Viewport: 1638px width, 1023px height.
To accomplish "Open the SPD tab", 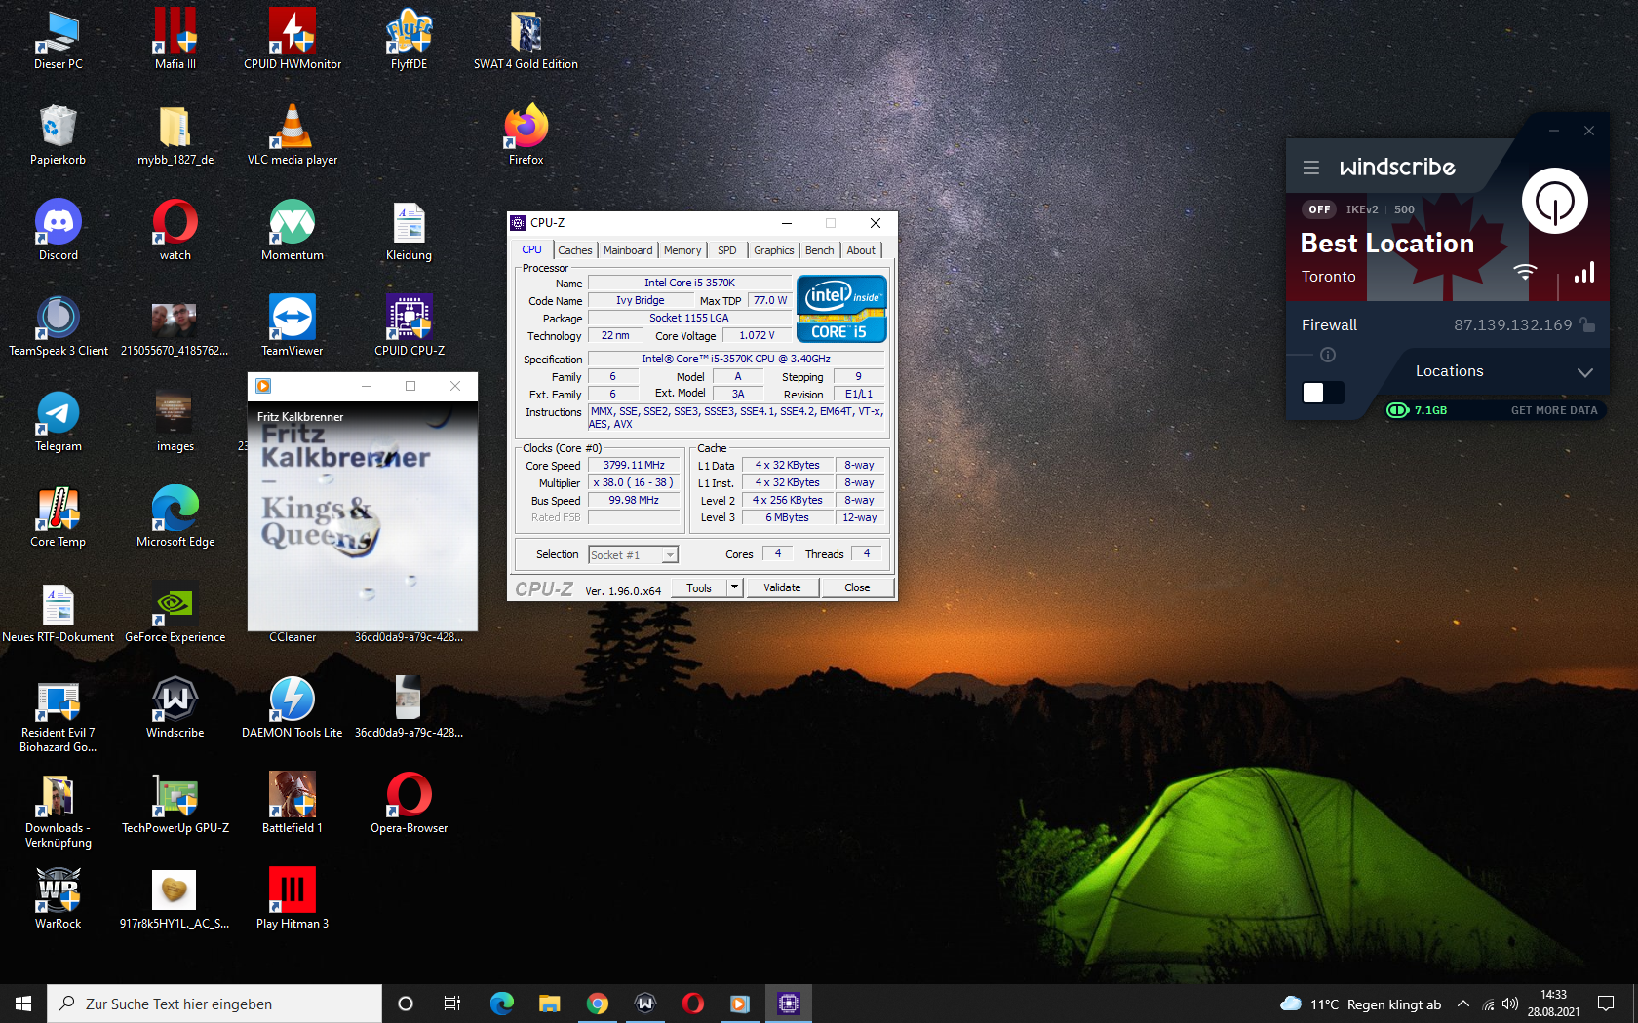I will click(727, 250).
